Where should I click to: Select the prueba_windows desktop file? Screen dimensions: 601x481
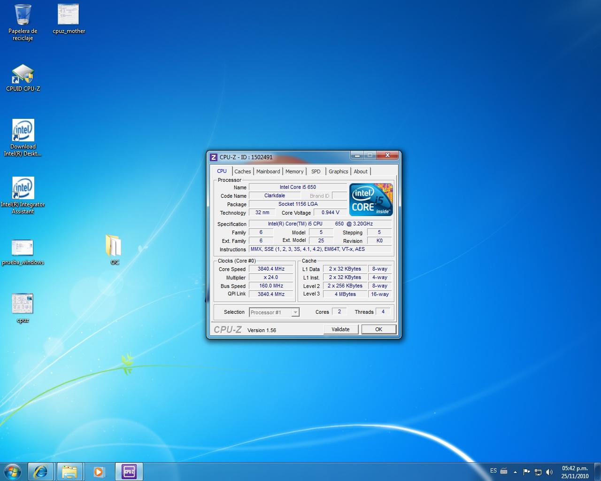tap(23, 252)
